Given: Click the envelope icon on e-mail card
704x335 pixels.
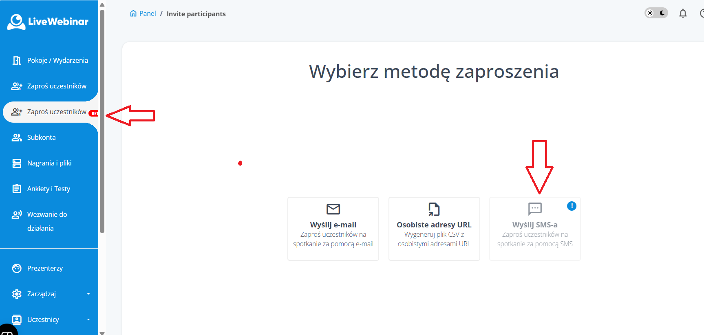Looking at the screenshot, I should (x=333, y=209).
